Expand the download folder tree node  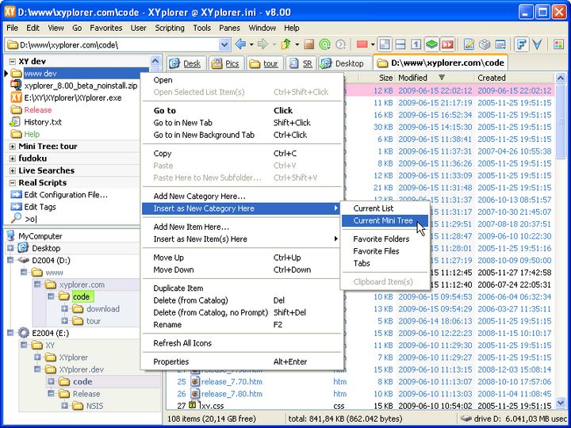64,308
